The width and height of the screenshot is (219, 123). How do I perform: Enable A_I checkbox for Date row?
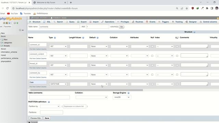pyautogui.click(x=177, y=84)
